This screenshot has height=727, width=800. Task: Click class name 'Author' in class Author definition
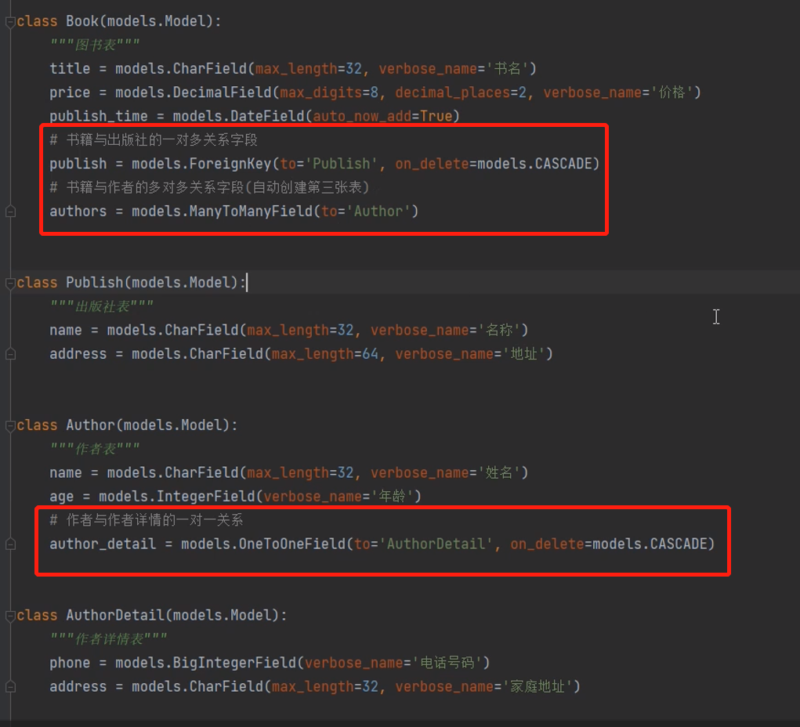90,425
